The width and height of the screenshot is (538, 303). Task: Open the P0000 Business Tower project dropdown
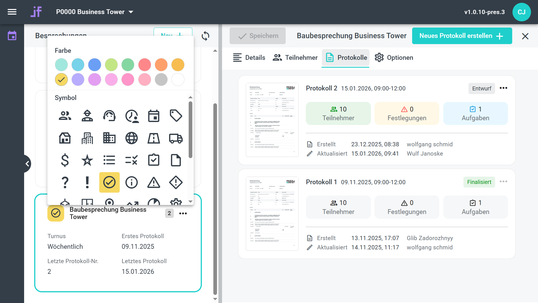point(95,12)
